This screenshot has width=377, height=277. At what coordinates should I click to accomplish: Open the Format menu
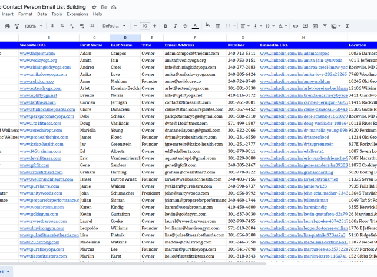[25, 14]
